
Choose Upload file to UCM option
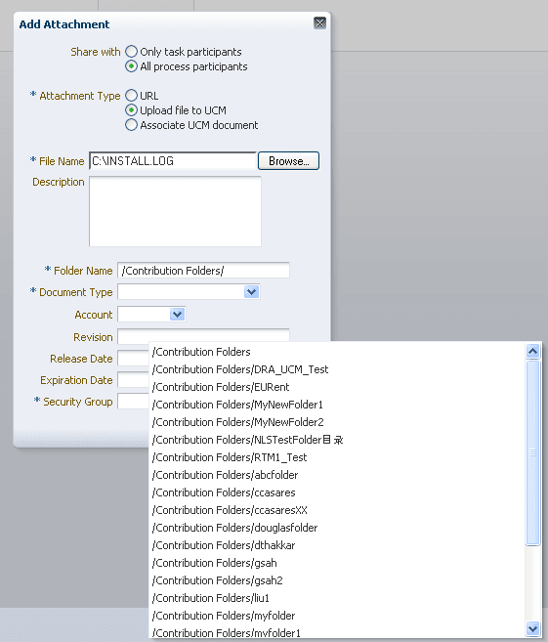131,110
